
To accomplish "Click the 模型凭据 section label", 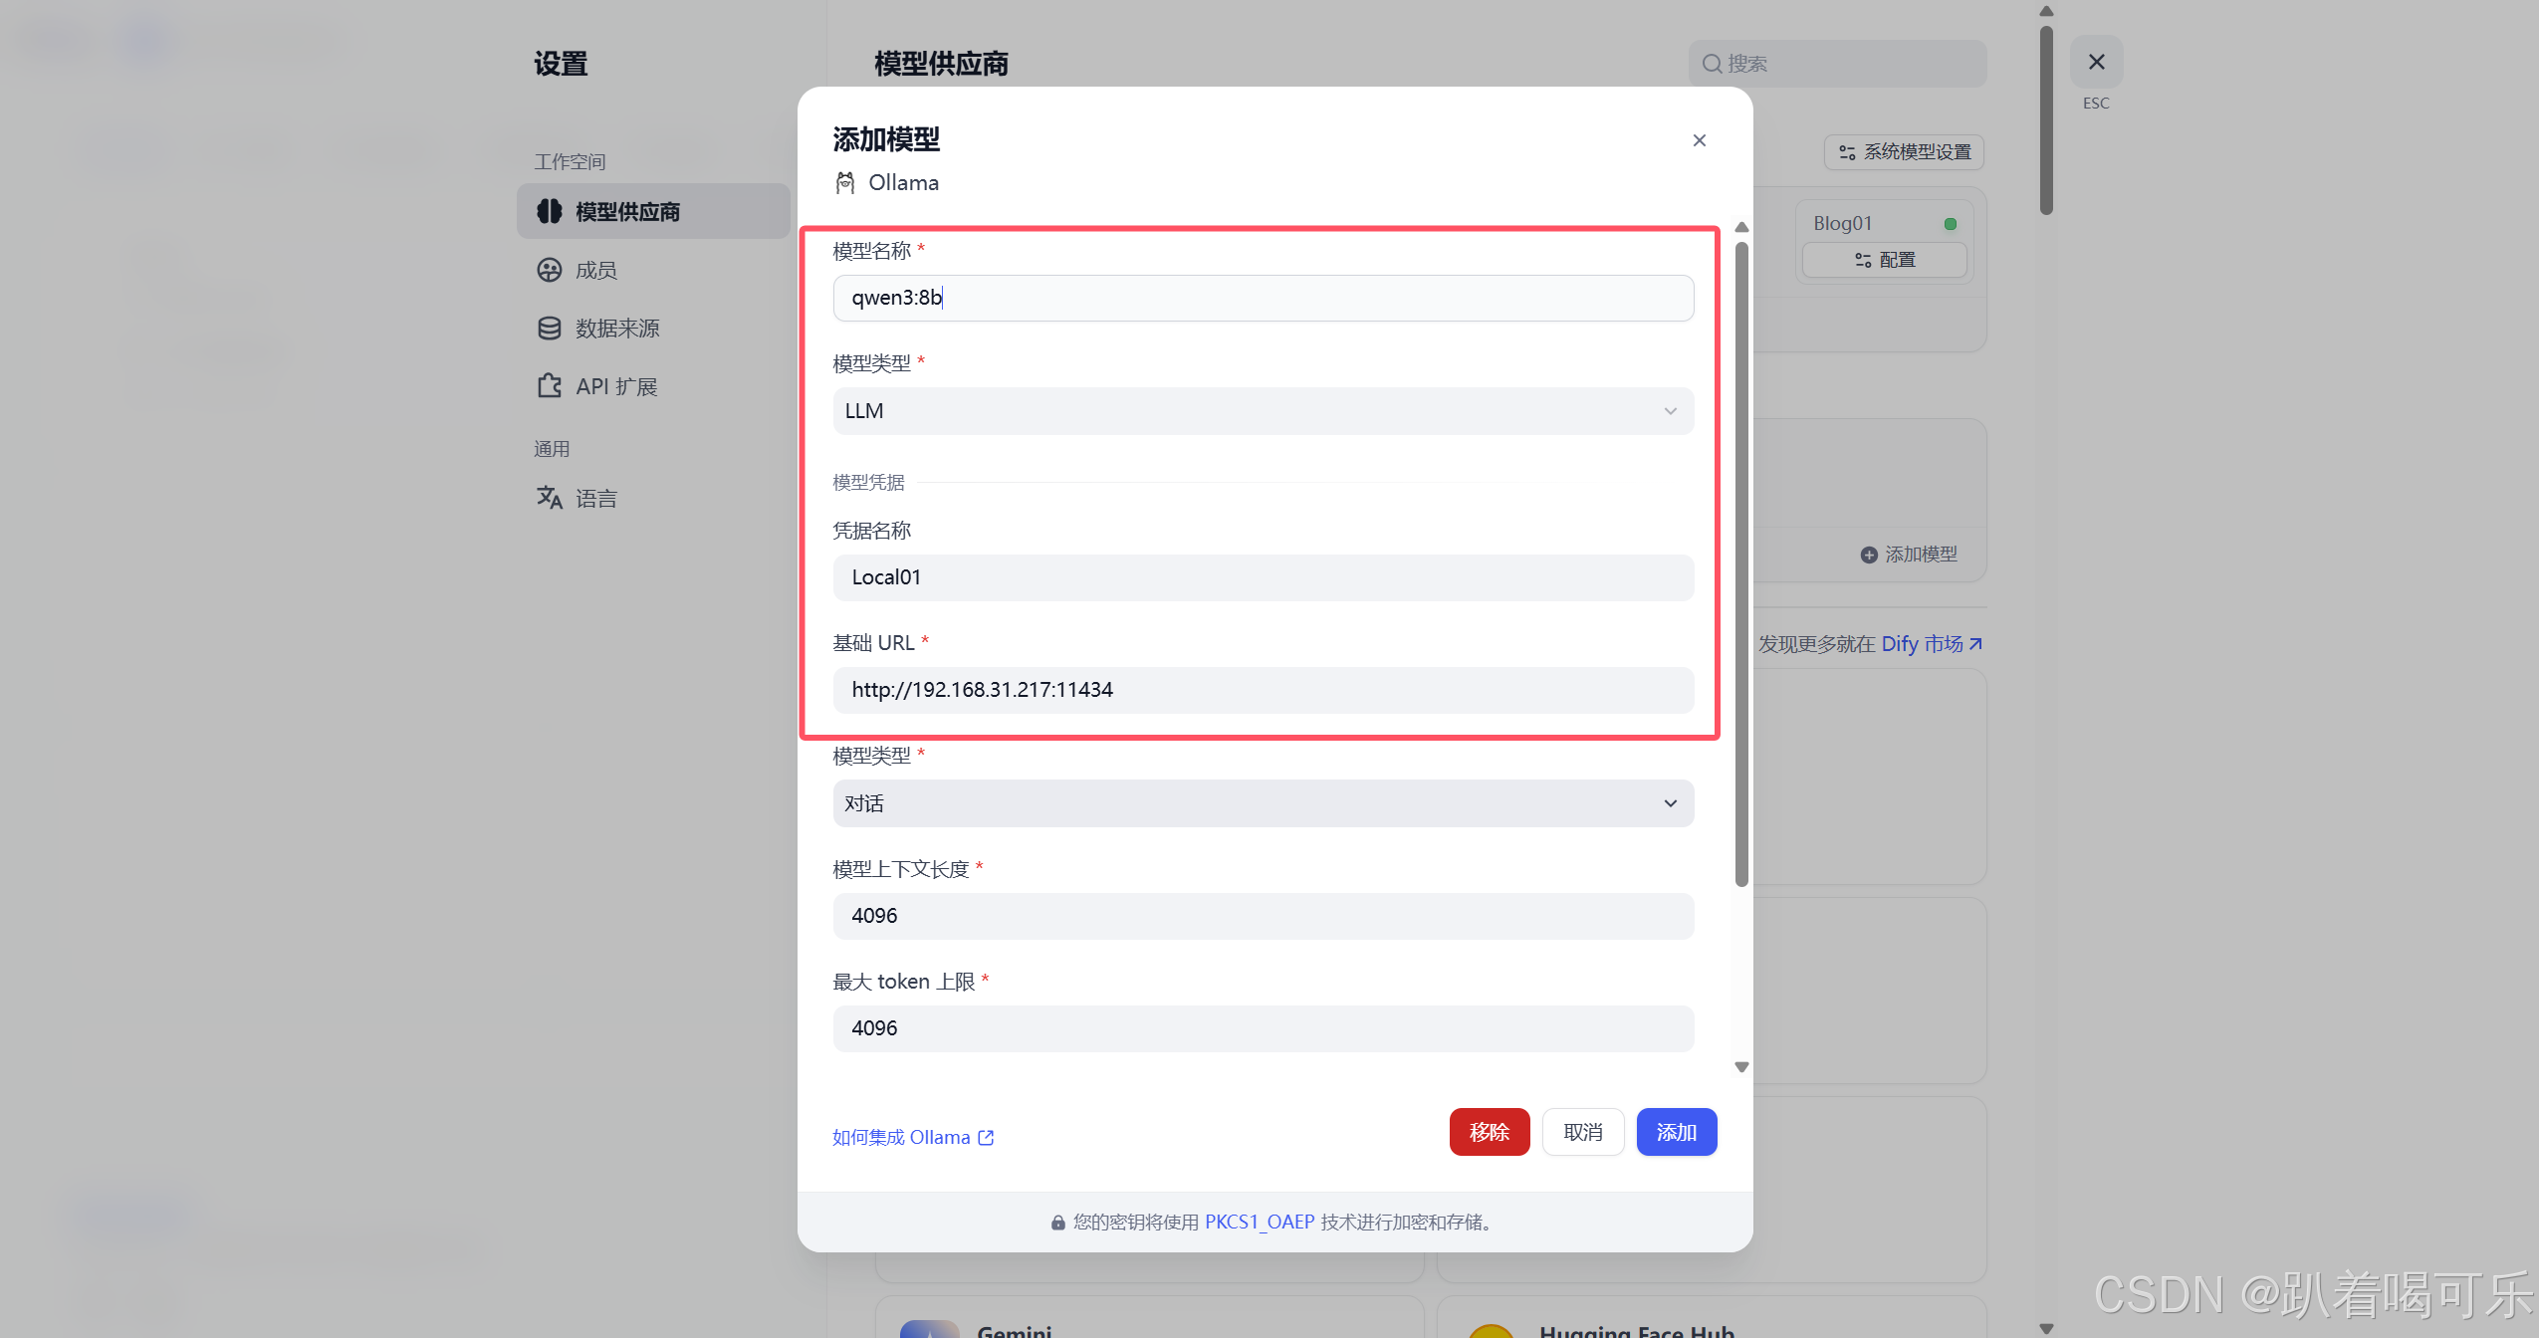I will point(868,483).
